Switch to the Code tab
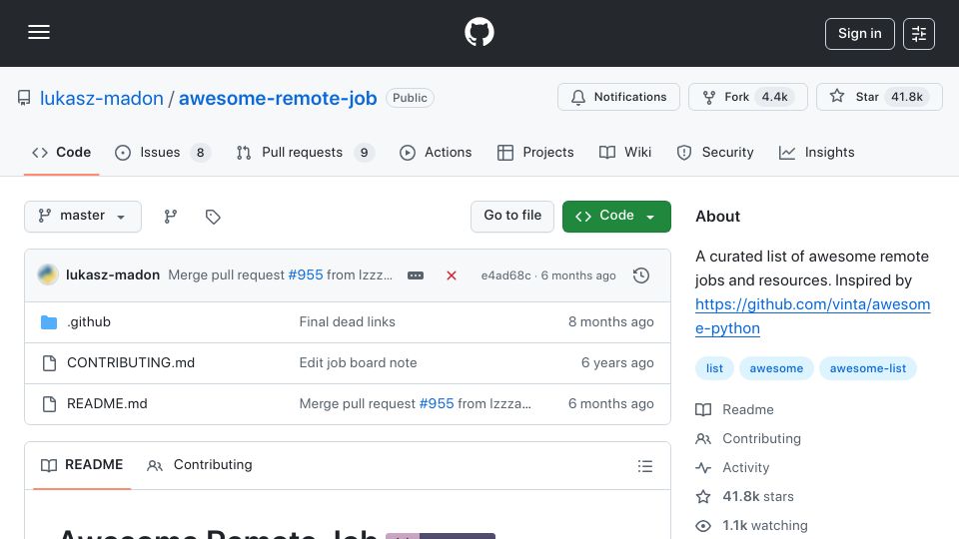The height and width of the screenshot is (539, 959). pyautogui.click(x=61, y=152)
